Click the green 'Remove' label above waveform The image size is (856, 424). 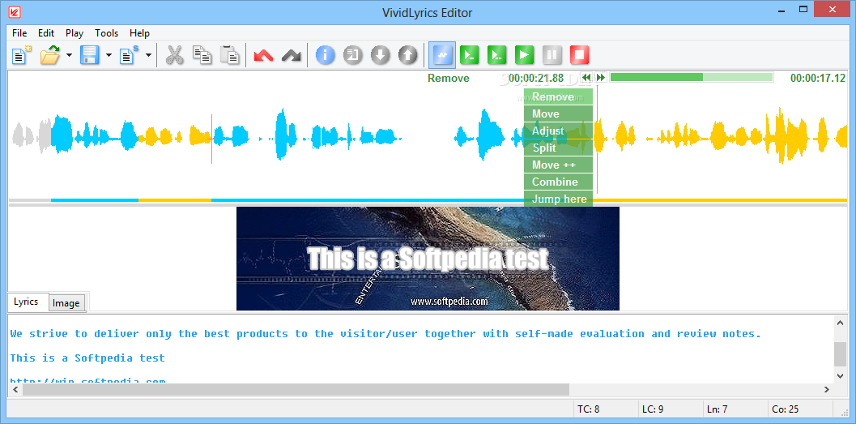(x=448, y=78)
